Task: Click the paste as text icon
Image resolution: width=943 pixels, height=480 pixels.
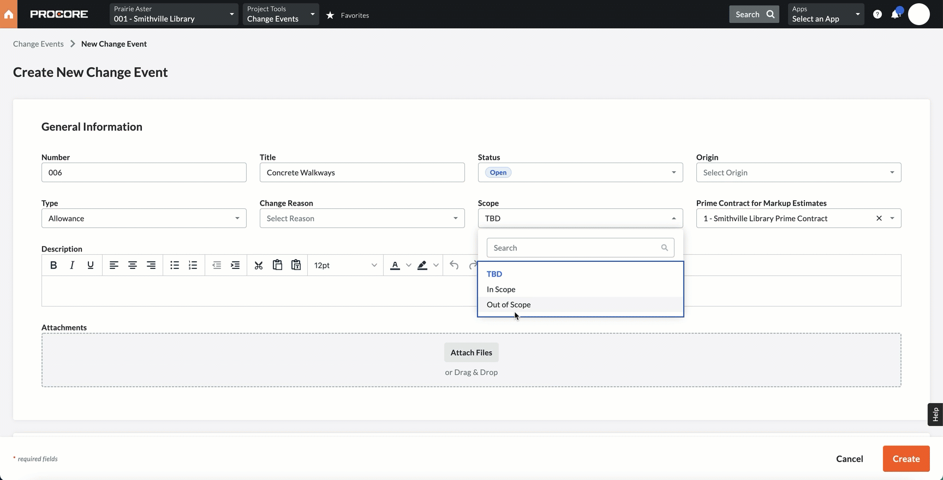Action: click(296, 265)
